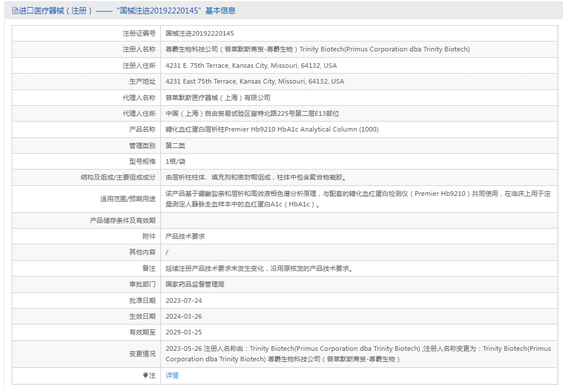Select composition text 由层析柱柱体、填充剂和密封帽组成

[256, 177]
